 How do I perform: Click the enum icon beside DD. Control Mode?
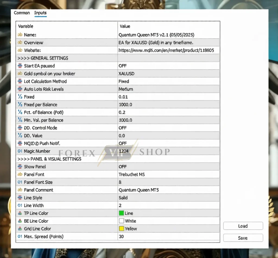coord(20,128)
